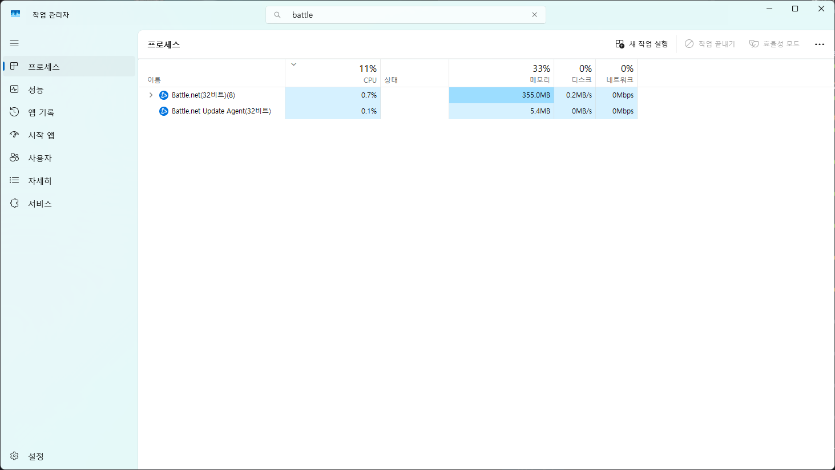Click the 사용자 people icon
The height and width of the screenshot is (470, 835).
click(14, 157)
